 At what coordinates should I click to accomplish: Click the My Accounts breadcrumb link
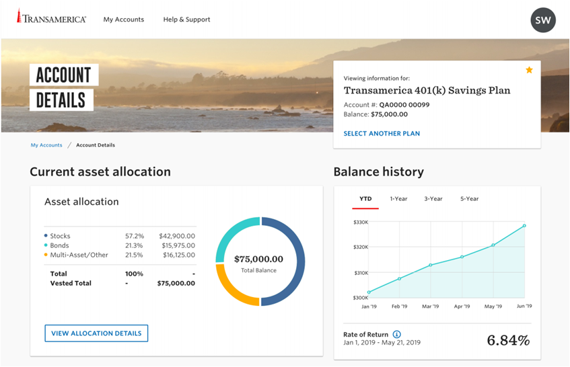[x=46, y=145]
